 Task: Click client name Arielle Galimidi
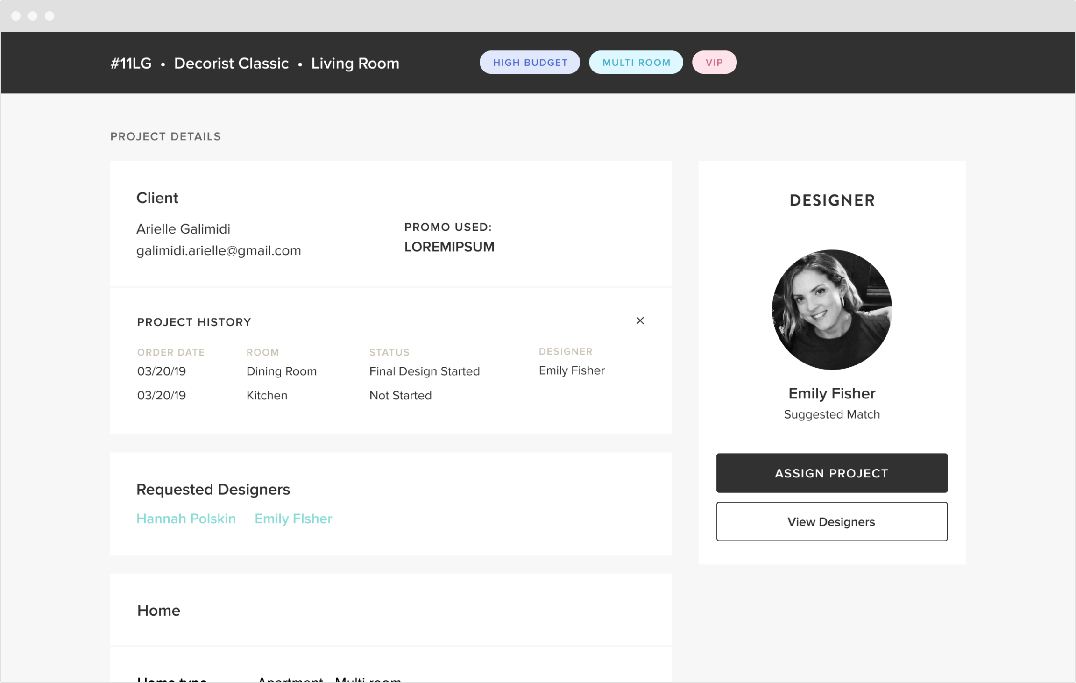point(183,229)
